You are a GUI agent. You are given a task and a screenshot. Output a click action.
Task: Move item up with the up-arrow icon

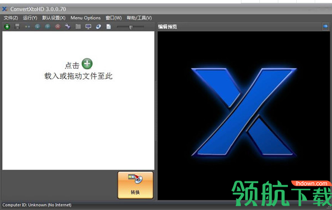pos(48,26)
